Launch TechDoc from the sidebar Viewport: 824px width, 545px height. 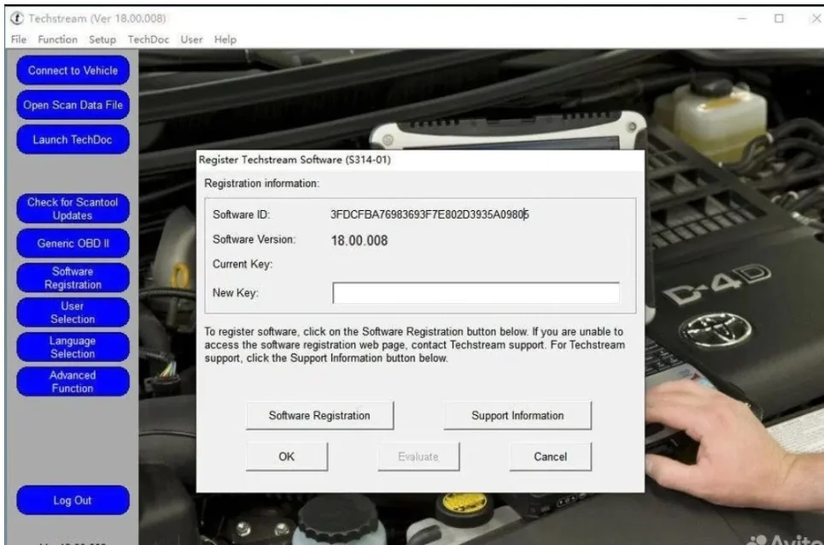pos(73,140)
